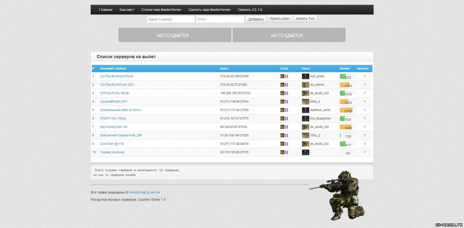
Task: Open Статистика MasterServer menu item
Action: [x=161, y=10]
